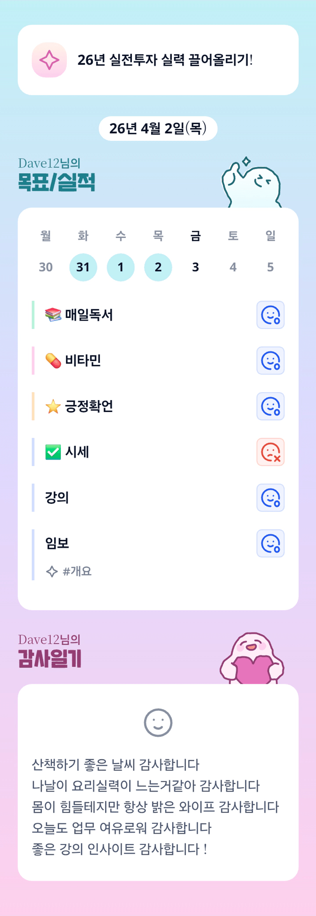The height and width of the screenshot is (916, 316).
Task: Select Friday 3 in the week calendar
Action: pyautogui.click(x=195, y=267)
